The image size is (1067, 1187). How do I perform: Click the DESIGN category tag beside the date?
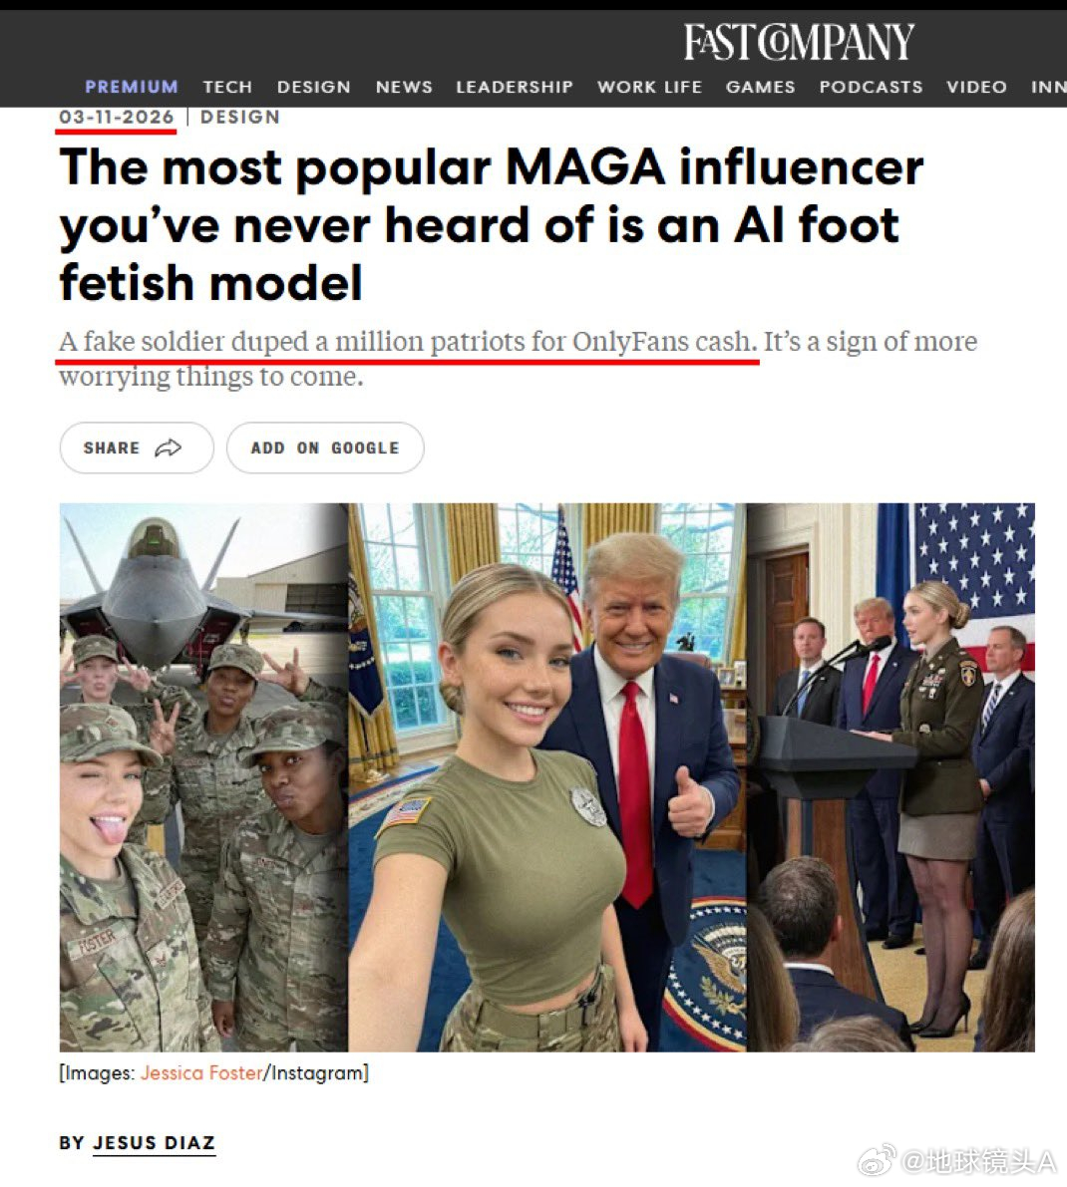pos(240,118)
